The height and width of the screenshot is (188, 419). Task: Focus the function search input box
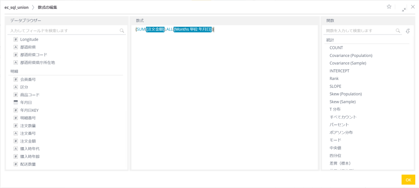tap(359, 31)
